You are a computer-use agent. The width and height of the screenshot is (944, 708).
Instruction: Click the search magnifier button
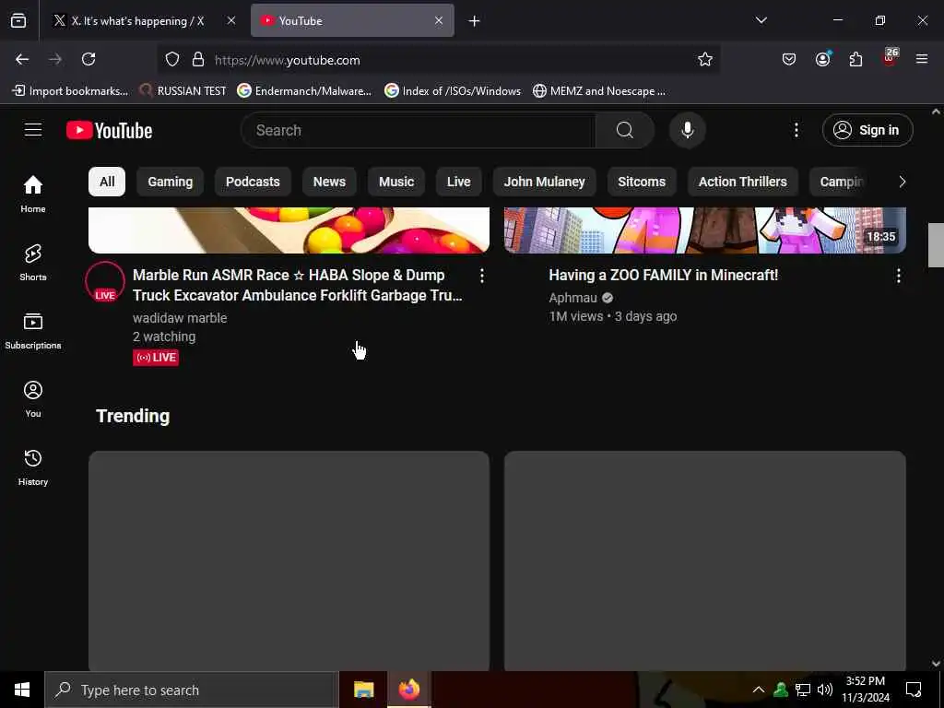point(625,130)
